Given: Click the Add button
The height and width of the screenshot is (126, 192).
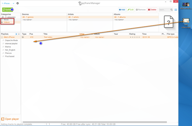Looking at the screenshot, I should [122, 9].
